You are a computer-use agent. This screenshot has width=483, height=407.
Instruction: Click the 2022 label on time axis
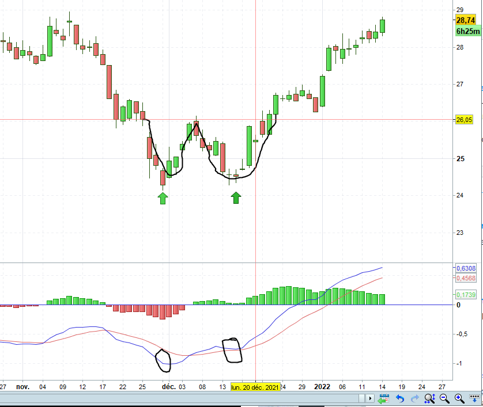[x=322, y=387]
